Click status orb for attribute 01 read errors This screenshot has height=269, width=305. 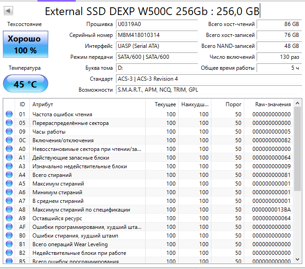tap(9, 114)
